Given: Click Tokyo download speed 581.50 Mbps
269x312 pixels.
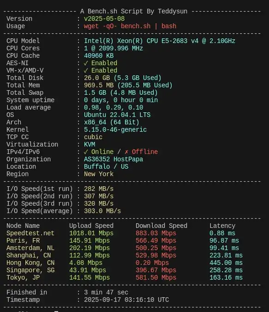Looking at the screenshot, I should [156, 278].
